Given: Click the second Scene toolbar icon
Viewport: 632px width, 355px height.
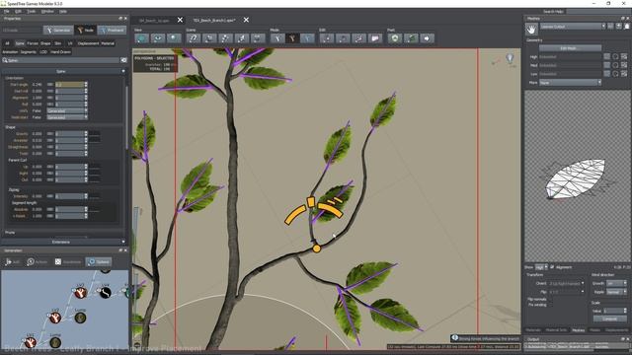Looking at the screenshot, I should point(209,38).
